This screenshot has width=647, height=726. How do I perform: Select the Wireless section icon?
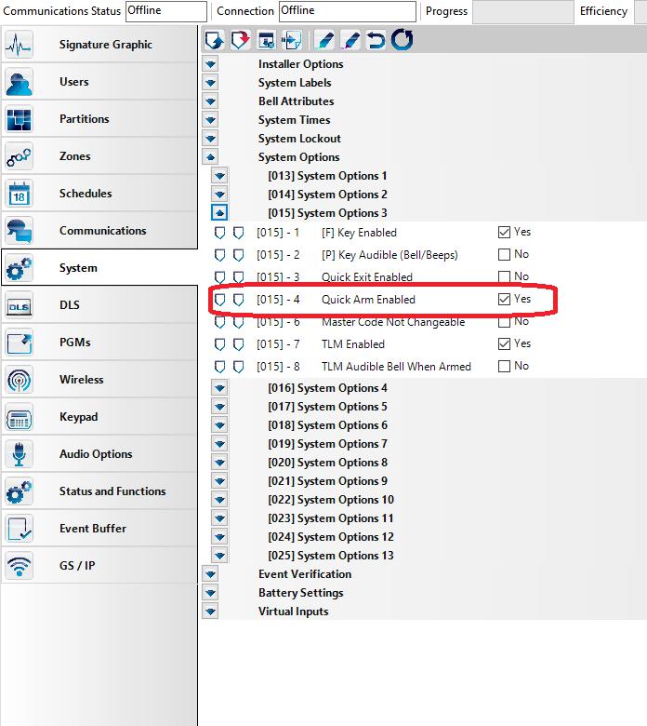coord(20,380)
